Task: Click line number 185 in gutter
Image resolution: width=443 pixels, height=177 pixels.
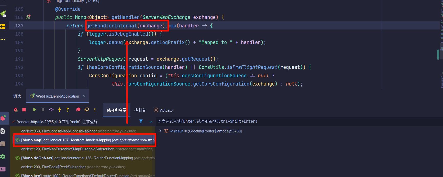Action: tap(19, 9)
